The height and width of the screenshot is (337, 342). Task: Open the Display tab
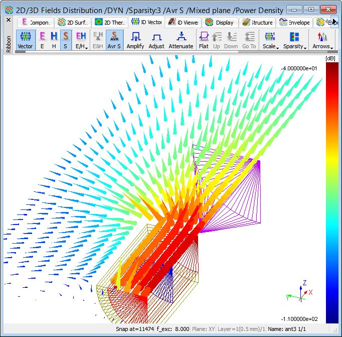coord(220,22)
